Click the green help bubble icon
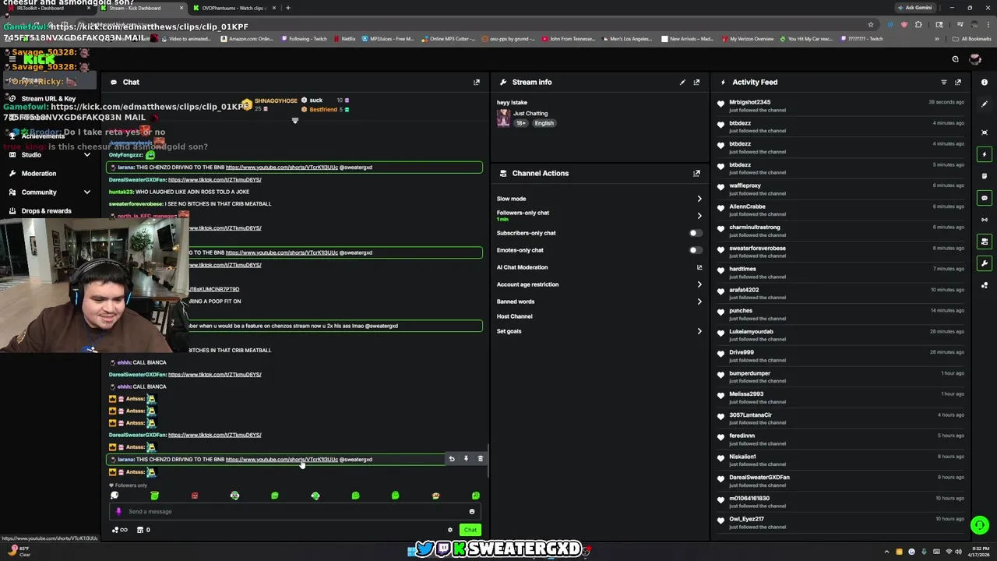Viewport: 997px width, 561px height. 980,525
